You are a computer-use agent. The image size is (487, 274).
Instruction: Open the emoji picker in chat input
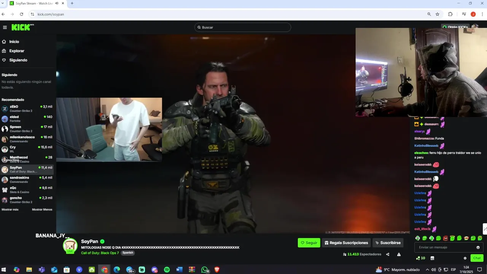[478, 247]
